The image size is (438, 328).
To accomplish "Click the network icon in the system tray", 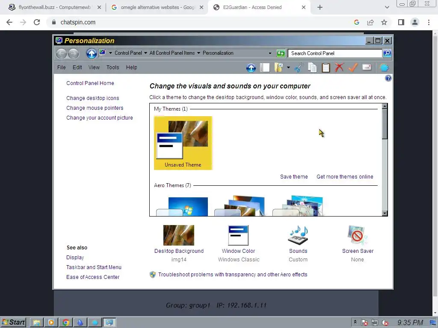I will [374, 323].
